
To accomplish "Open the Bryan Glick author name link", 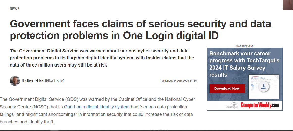I will click(36, 81).
